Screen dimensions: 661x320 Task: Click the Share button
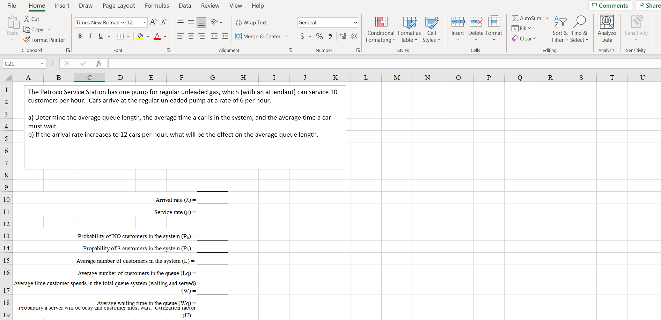649,6
